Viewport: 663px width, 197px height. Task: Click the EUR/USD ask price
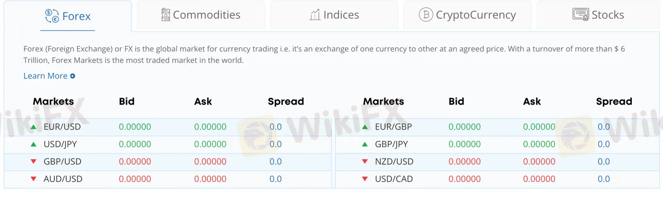click(210, 126)
